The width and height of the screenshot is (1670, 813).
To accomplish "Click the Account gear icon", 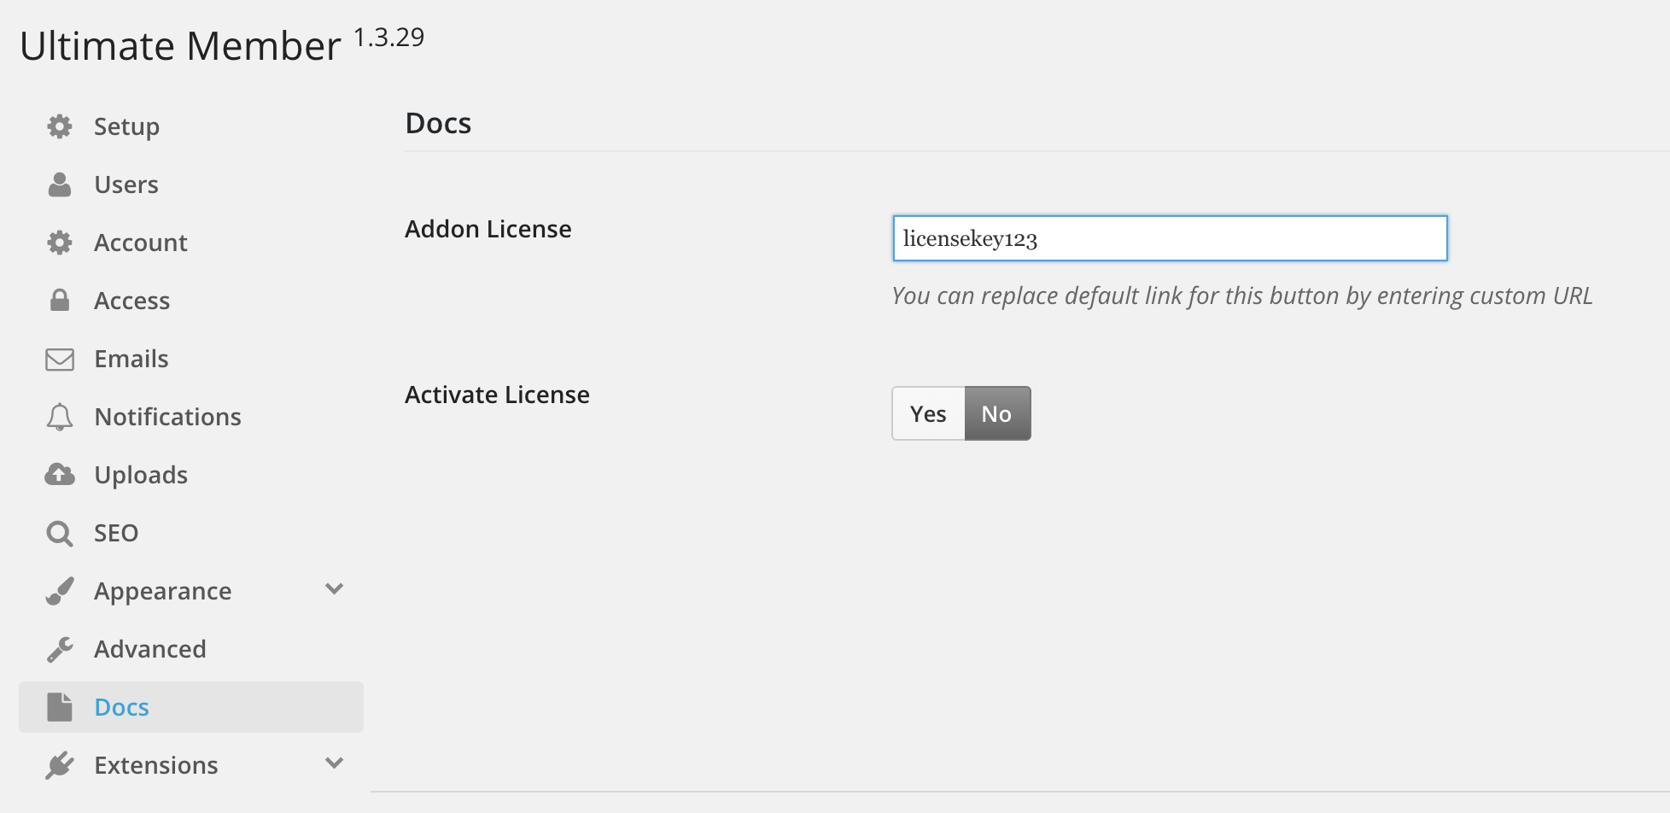I will tap(60, 243).
